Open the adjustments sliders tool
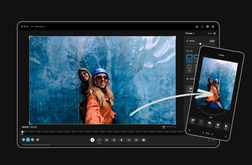 tap(136, 140)
